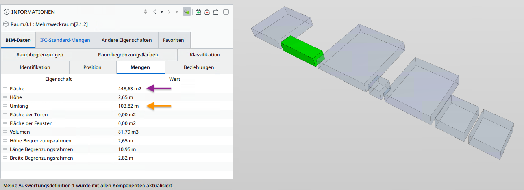Select the Umfang property label

19,106
